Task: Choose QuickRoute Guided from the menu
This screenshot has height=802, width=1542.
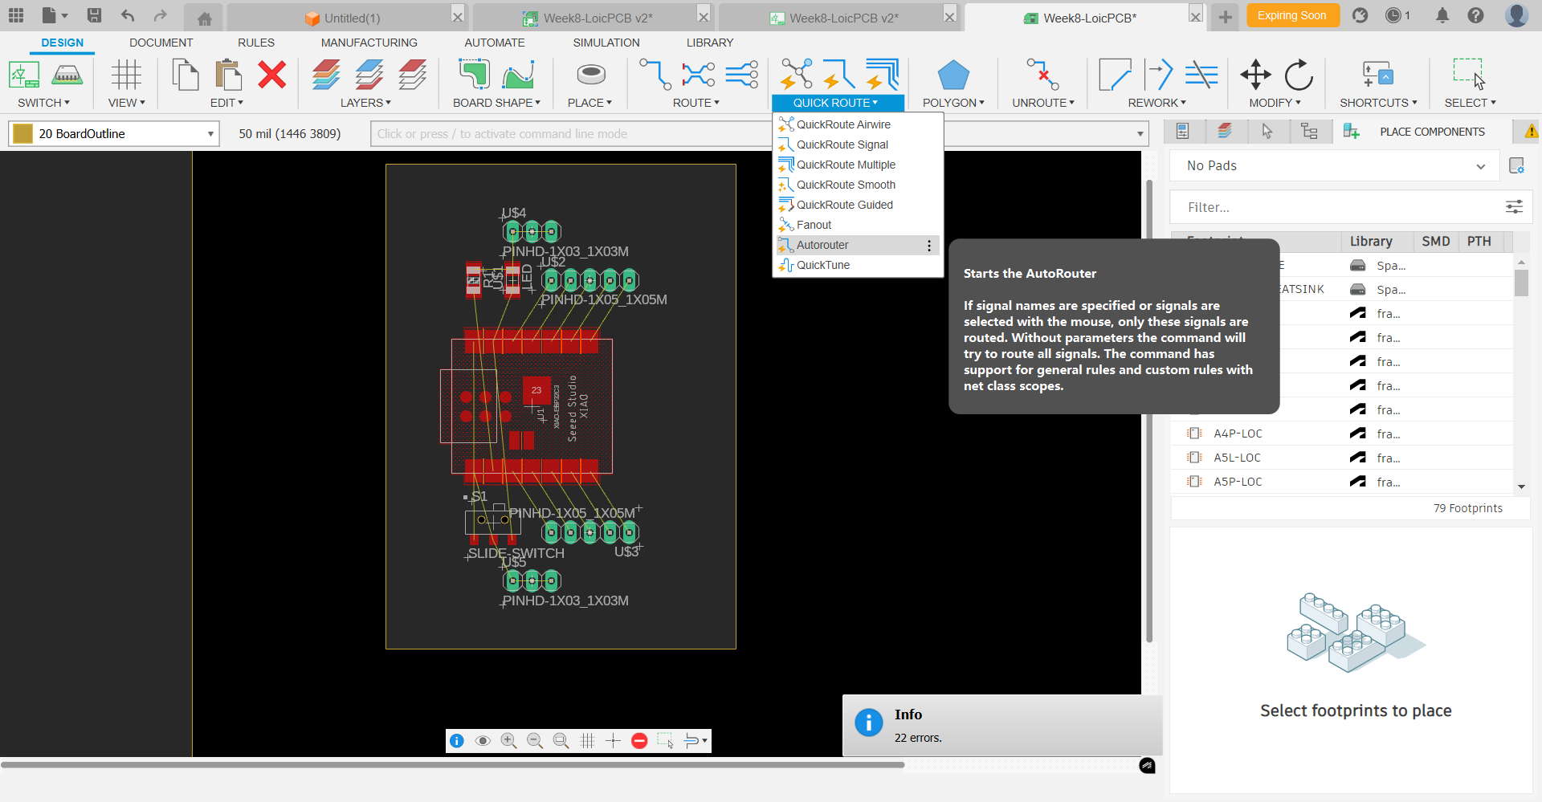Action: tap(844, 206)
